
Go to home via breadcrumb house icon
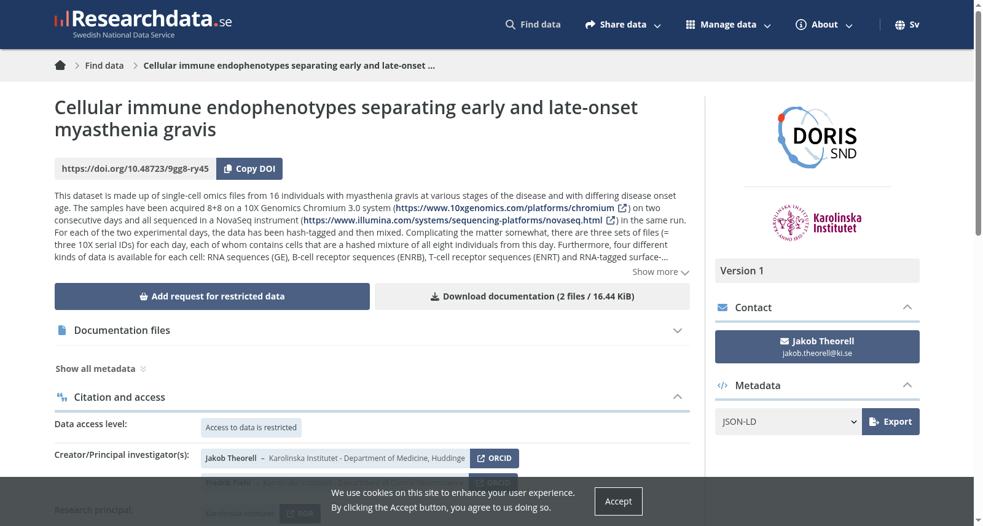coord(60,65)
